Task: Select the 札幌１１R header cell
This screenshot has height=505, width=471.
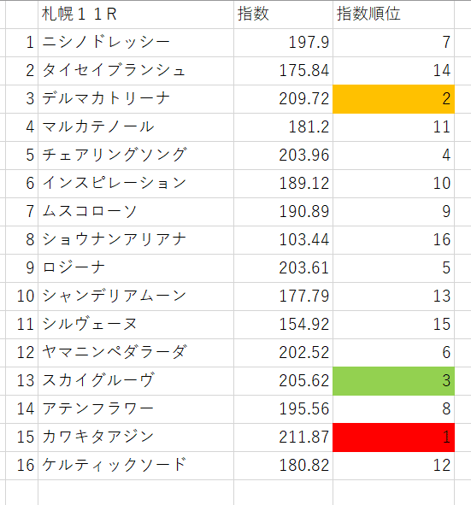Action: (x=136, y=15)
